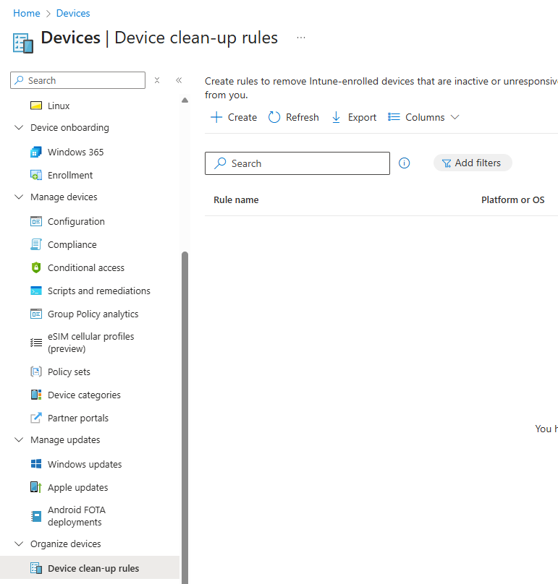Open Windows updates menu item
The width and height of the screenshot is (558, 584).
85,464
